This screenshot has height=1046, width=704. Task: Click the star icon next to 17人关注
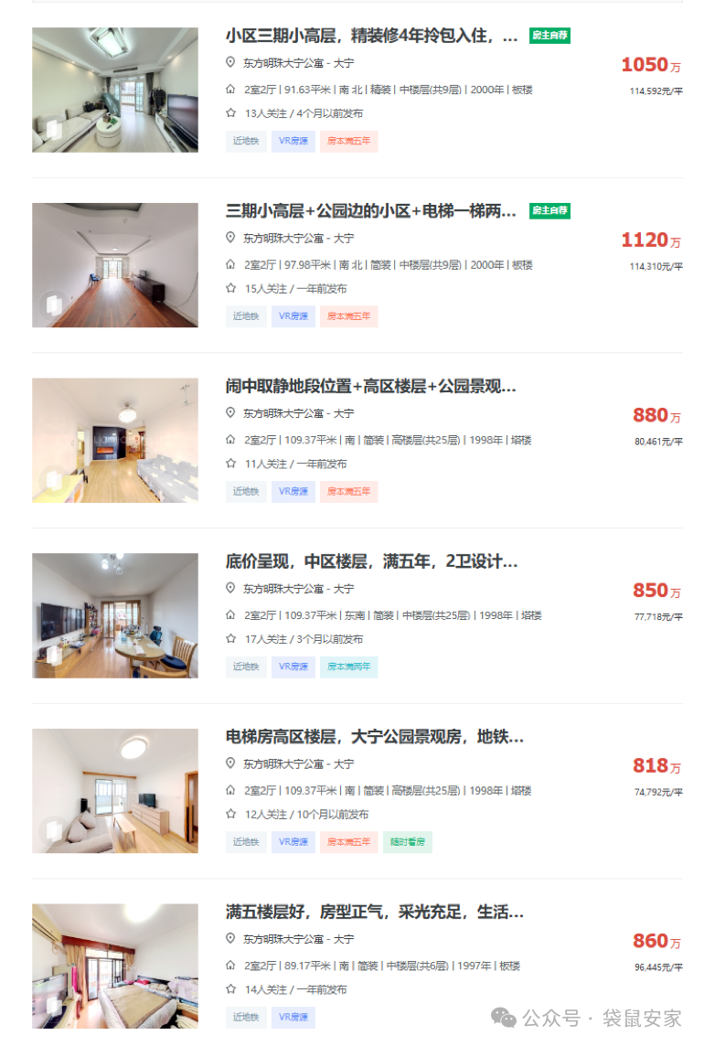[x=231, y=638]
